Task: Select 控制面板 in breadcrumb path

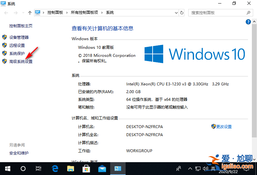Action: [x=55, y=13]
